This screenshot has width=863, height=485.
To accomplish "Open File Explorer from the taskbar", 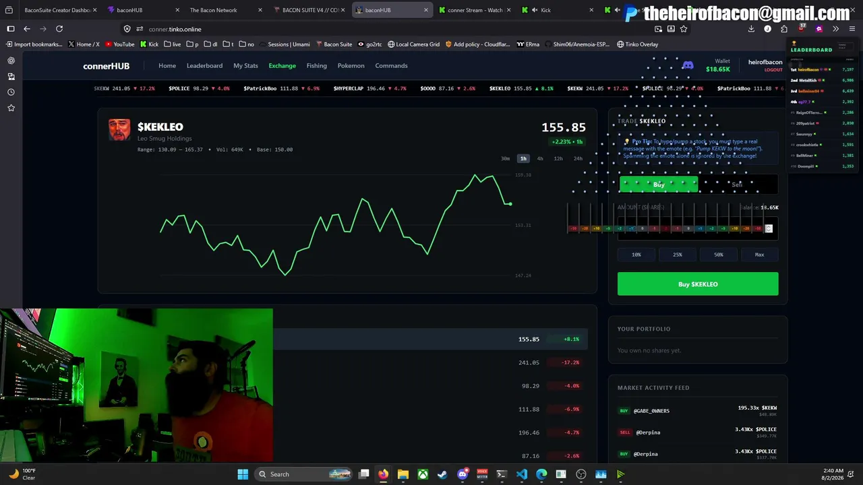I will [403, 474].
